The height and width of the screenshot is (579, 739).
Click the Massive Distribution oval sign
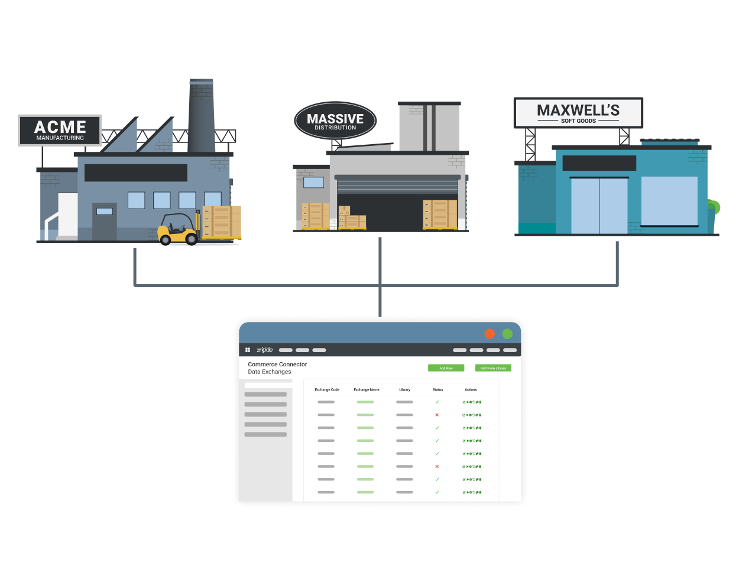pos(335,121)
